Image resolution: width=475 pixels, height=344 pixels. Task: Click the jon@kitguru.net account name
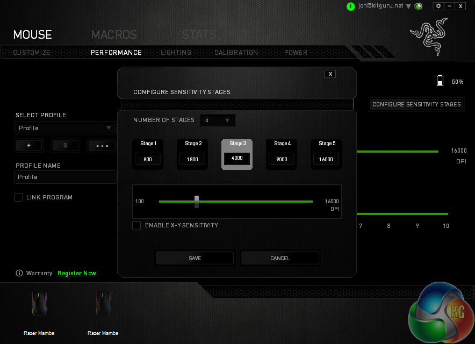coord(380,6)
